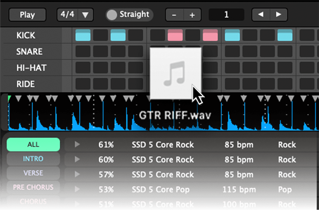Click the Play button

coord(27,15)
